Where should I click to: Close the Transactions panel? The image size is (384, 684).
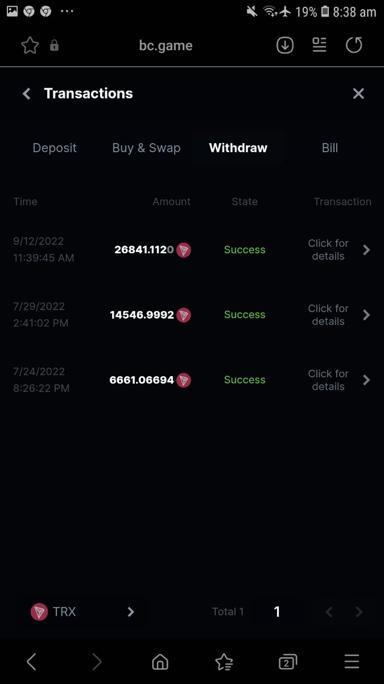(x=358, y=94)
